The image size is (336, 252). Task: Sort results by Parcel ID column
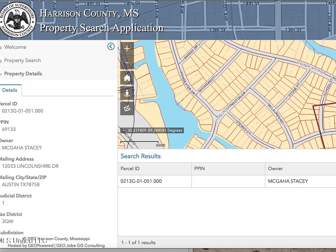pos(130,168)
